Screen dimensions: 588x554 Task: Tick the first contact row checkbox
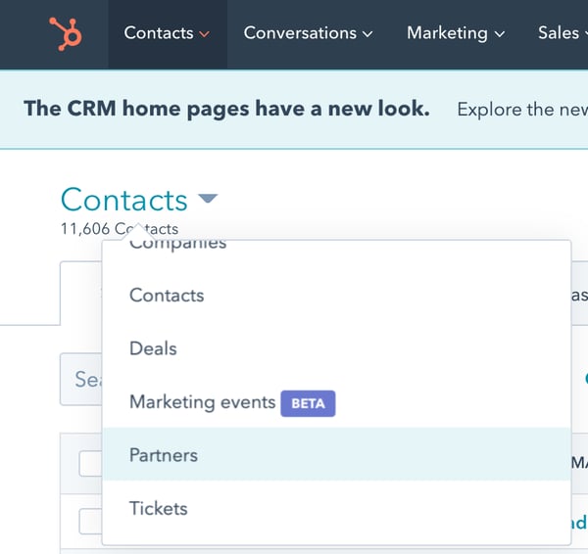click(x=90, y=522)
